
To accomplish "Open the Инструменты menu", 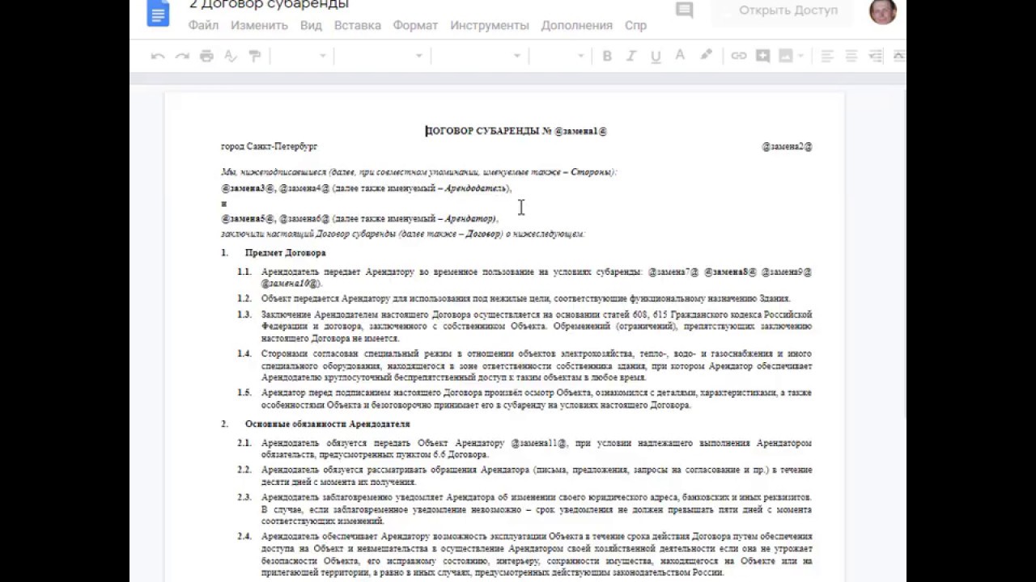I will (490, 25).
